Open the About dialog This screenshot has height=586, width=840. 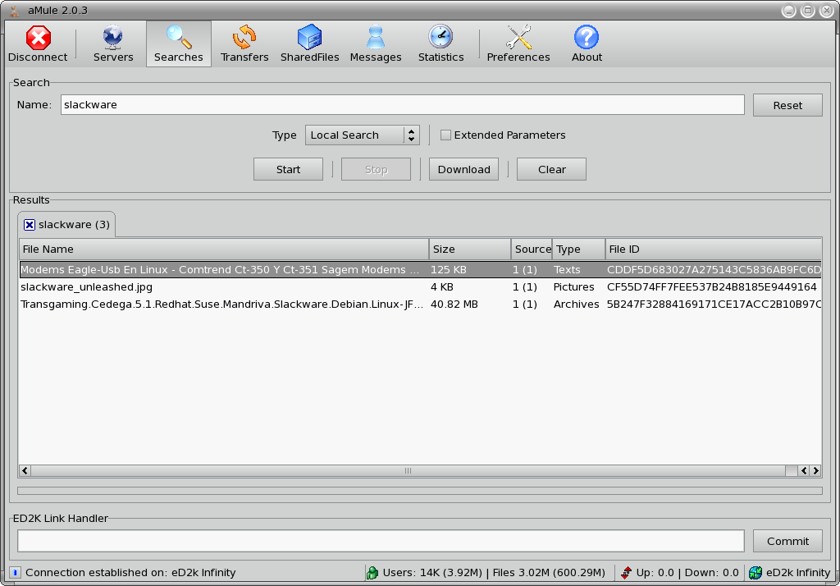click(587, 43)
